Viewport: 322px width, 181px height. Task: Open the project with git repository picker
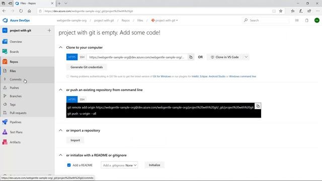[x=165, y=20]
